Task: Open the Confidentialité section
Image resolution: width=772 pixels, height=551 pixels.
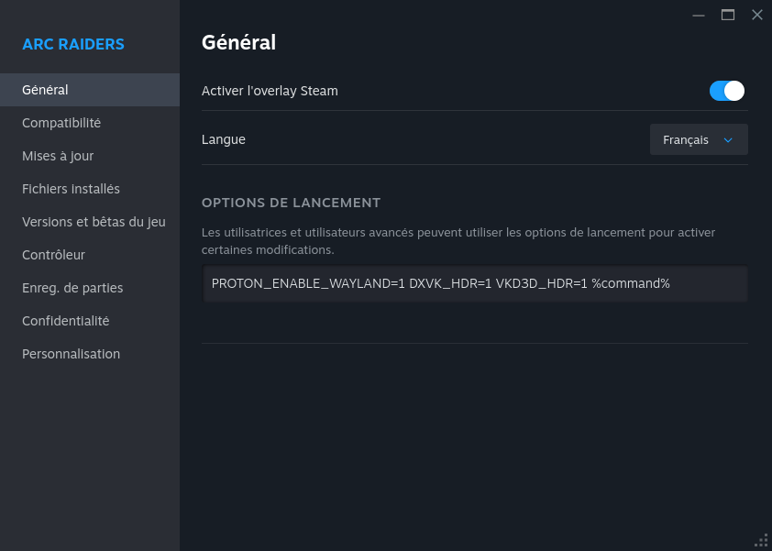Action: (x=90, y=321)
